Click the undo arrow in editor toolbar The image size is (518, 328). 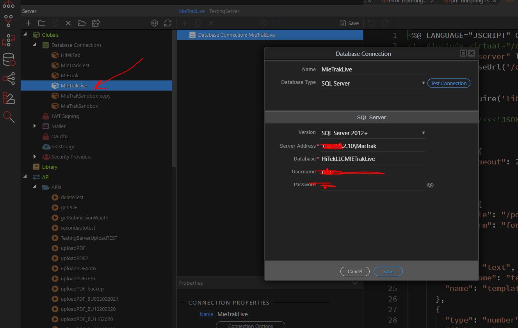[371, 23]
